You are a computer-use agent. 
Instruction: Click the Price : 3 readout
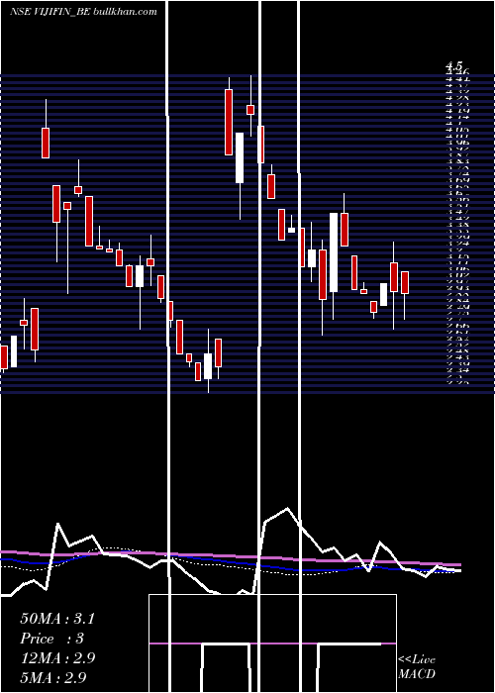(x=51, y=639)
